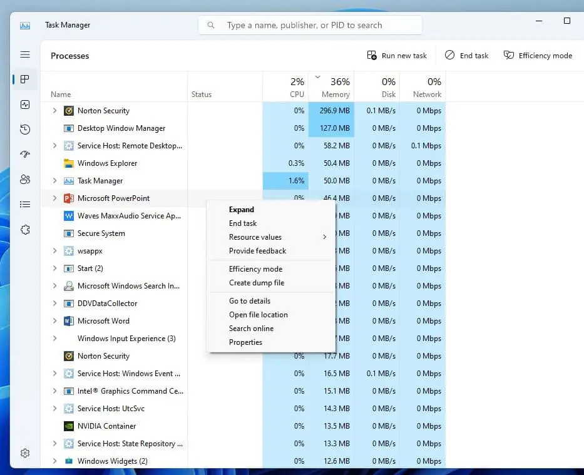
Task: Open Task Manager settings gear
Action: [x=25, y=453]
